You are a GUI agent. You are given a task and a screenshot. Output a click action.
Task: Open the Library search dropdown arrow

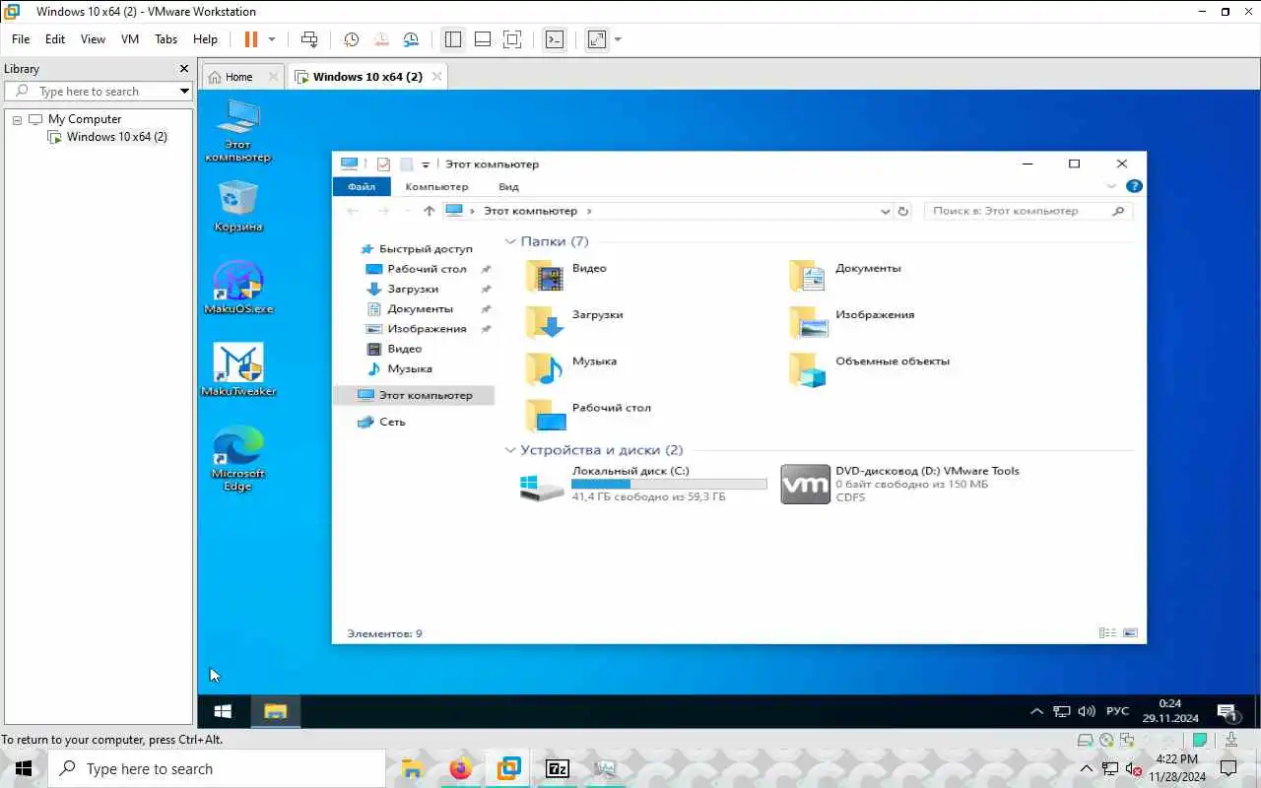(x=184, y=91)
